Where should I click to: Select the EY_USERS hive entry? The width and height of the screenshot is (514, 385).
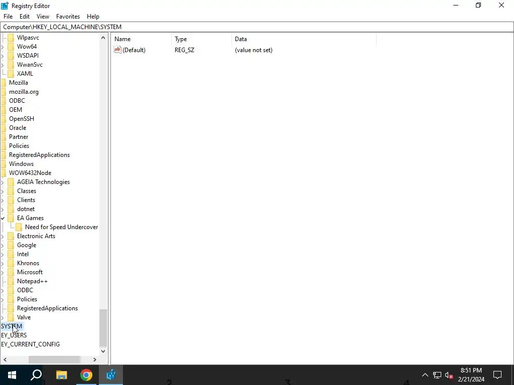tap(14, 335)
